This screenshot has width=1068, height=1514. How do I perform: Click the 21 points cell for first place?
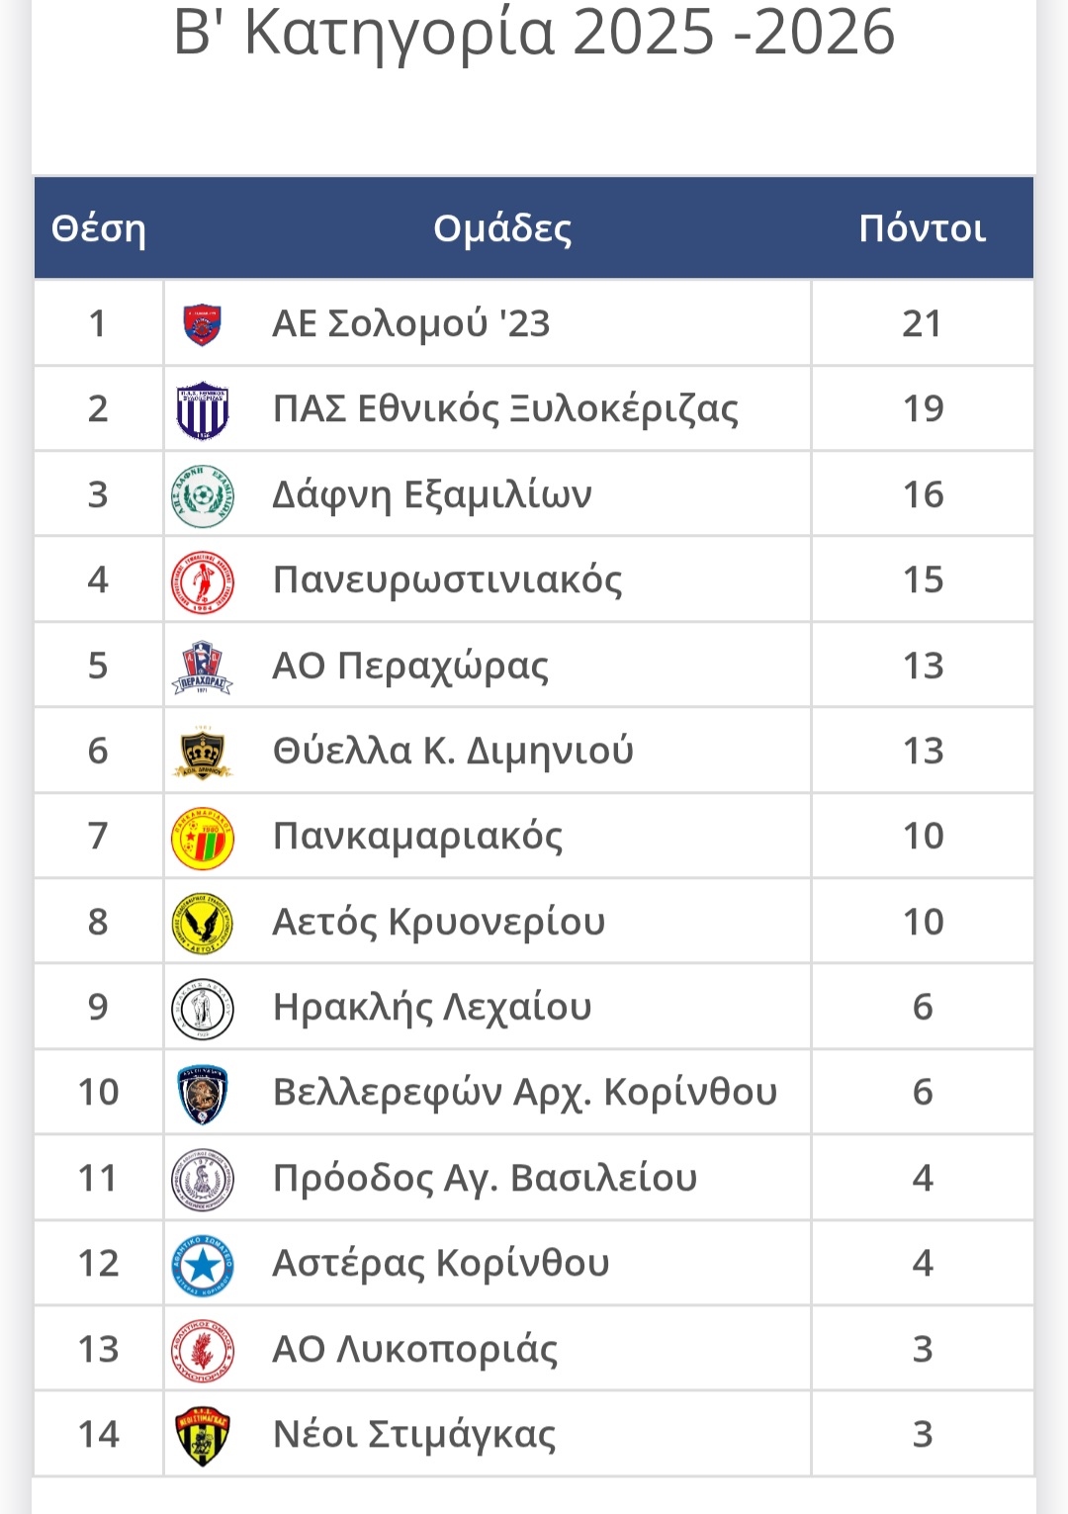922,324
